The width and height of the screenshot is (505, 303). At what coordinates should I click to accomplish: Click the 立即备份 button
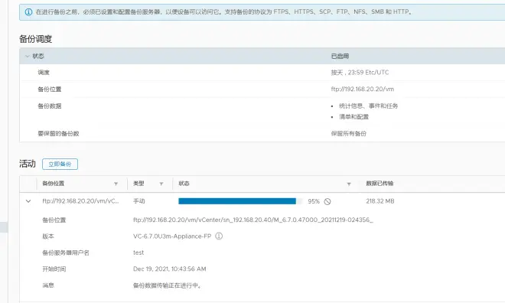tap(60, 164)
